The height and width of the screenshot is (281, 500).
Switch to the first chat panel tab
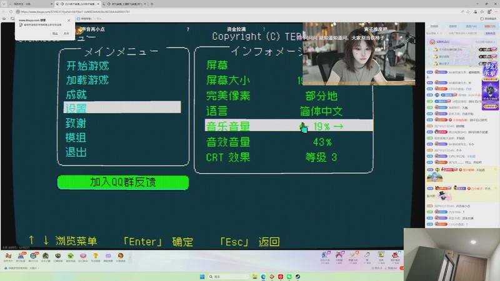click(434, 26)
